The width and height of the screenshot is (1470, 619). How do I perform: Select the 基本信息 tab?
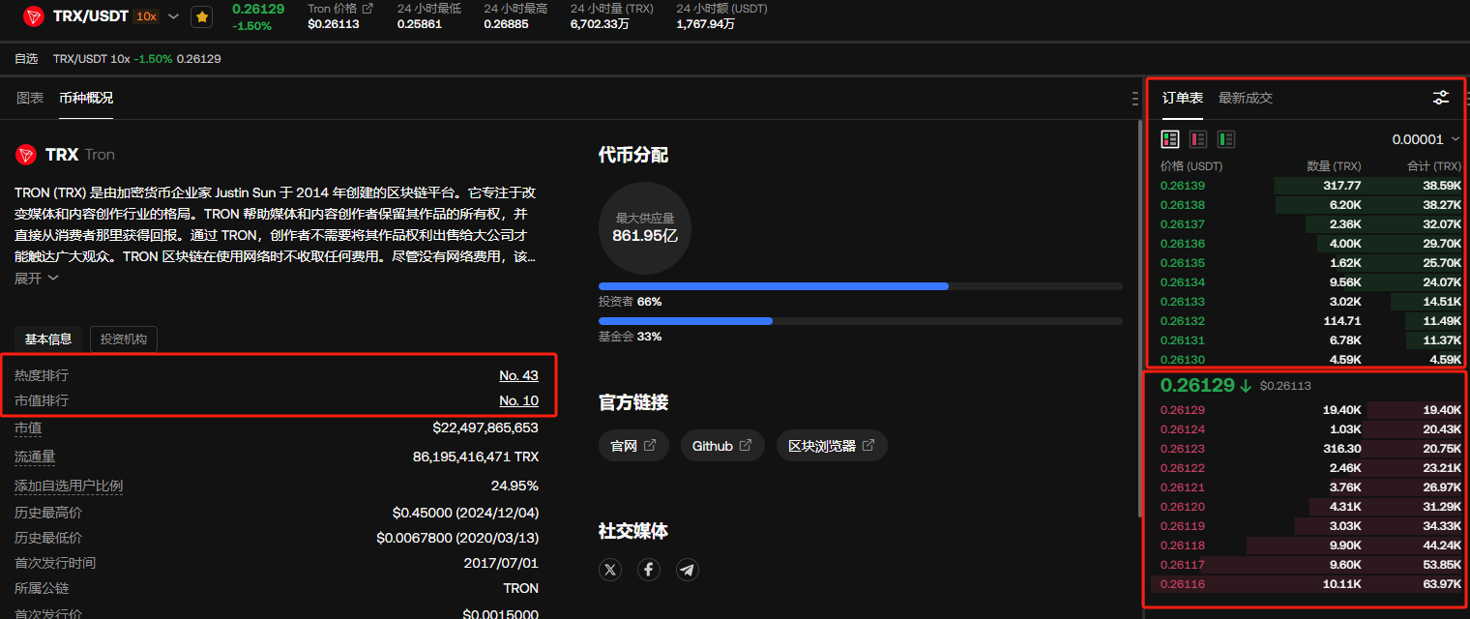pos(48,339)
